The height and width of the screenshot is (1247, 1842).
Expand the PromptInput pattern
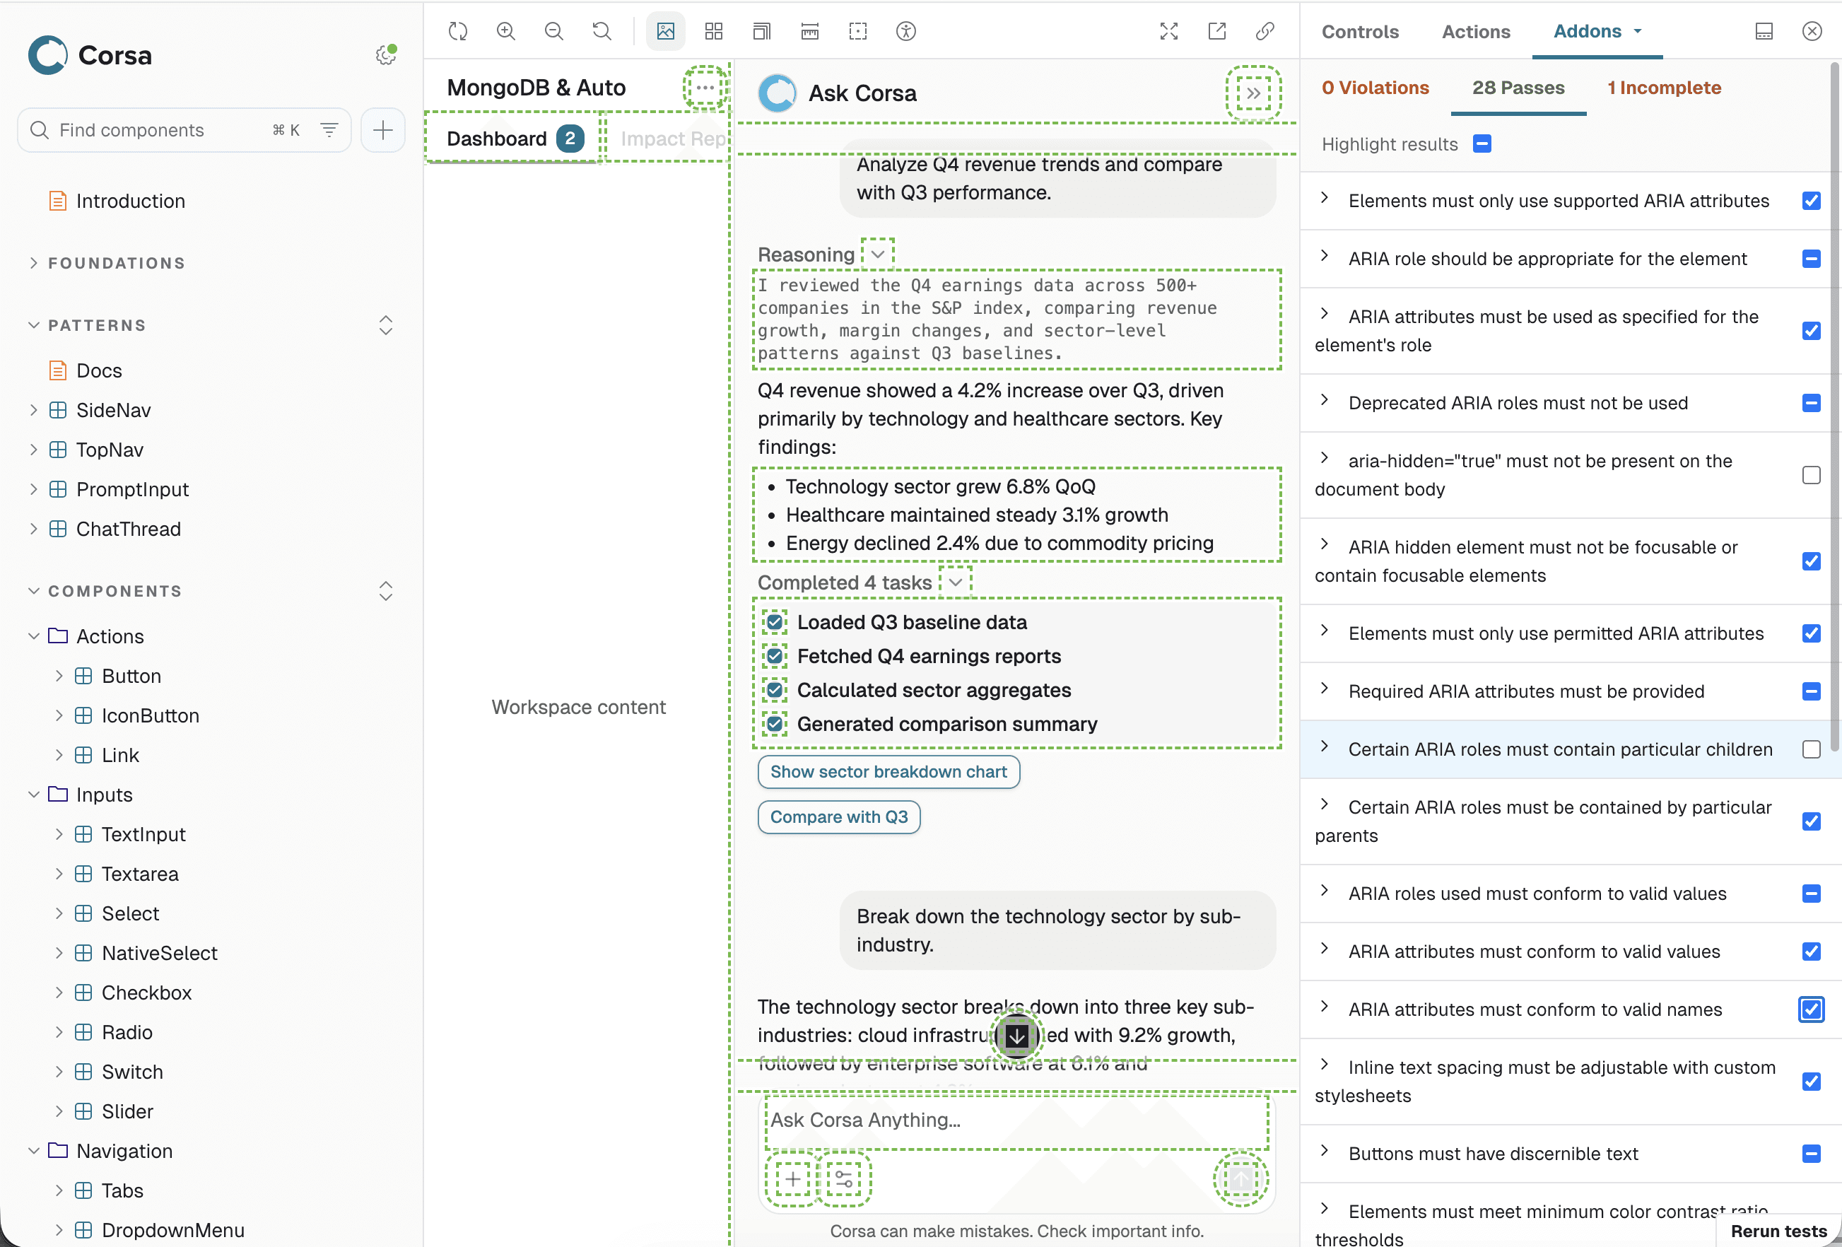(33, 489)
